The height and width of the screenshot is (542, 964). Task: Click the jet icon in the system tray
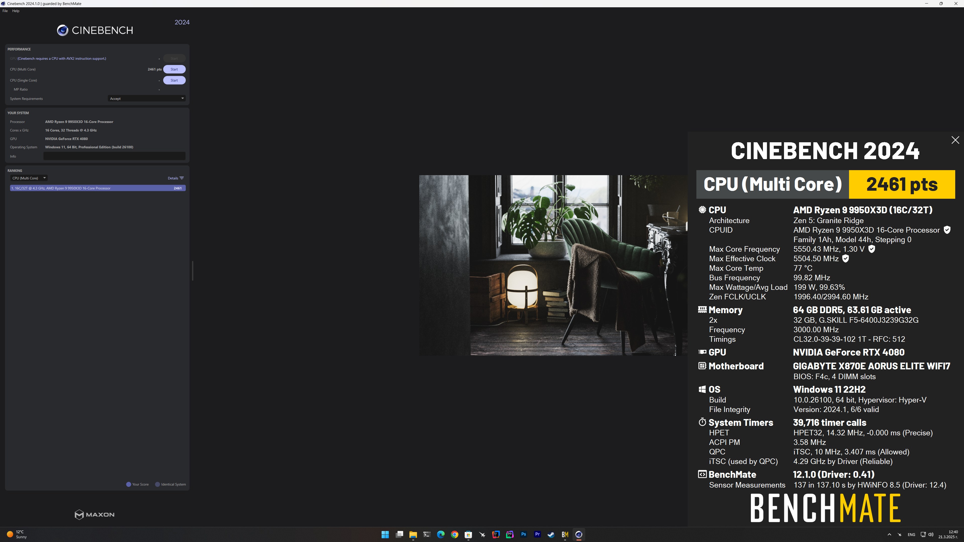point(900,534)
